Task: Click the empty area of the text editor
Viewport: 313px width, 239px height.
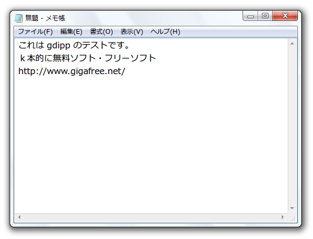Action: 151,143
